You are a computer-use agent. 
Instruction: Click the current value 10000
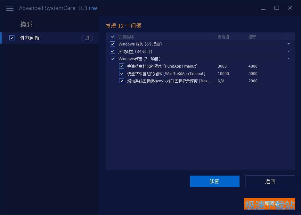(x=223, y=74)
